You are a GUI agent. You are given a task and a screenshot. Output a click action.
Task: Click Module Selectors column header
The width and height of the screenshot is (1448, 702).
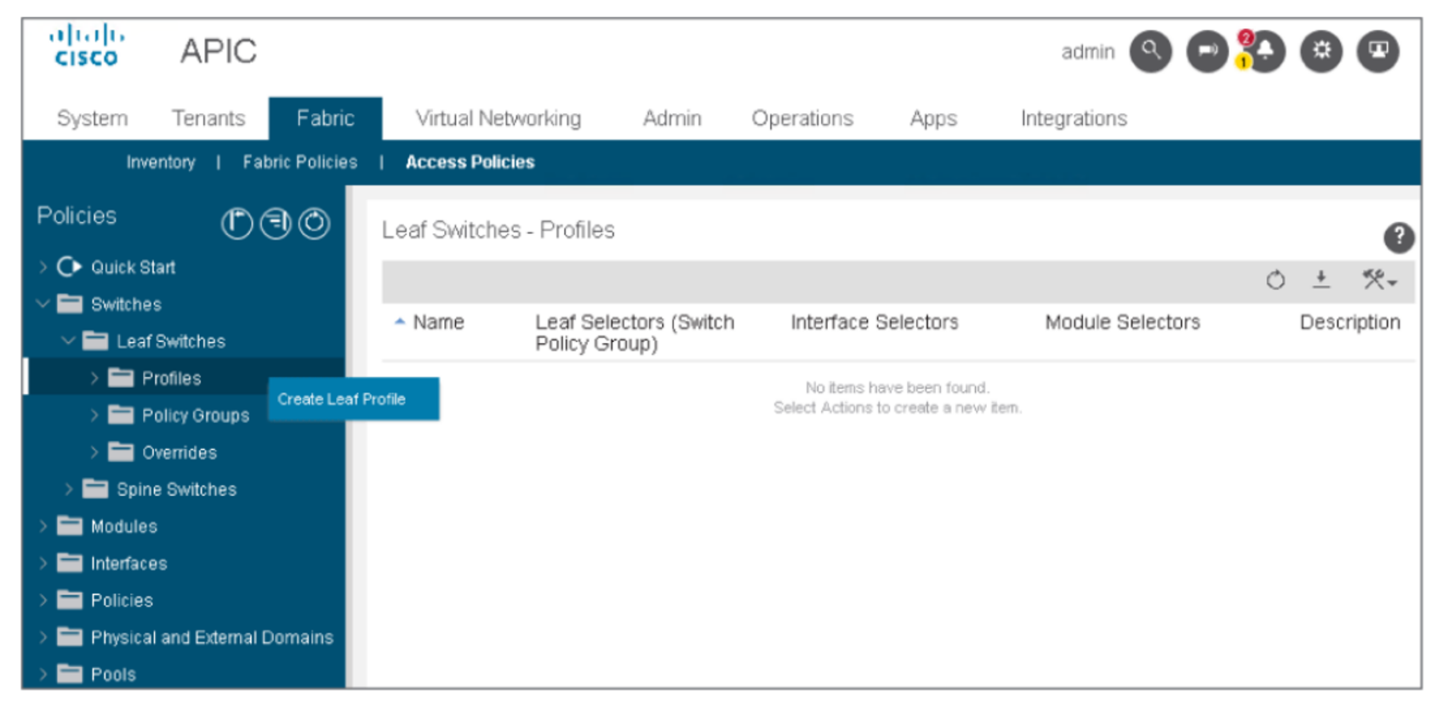[x=1122, y=322]
